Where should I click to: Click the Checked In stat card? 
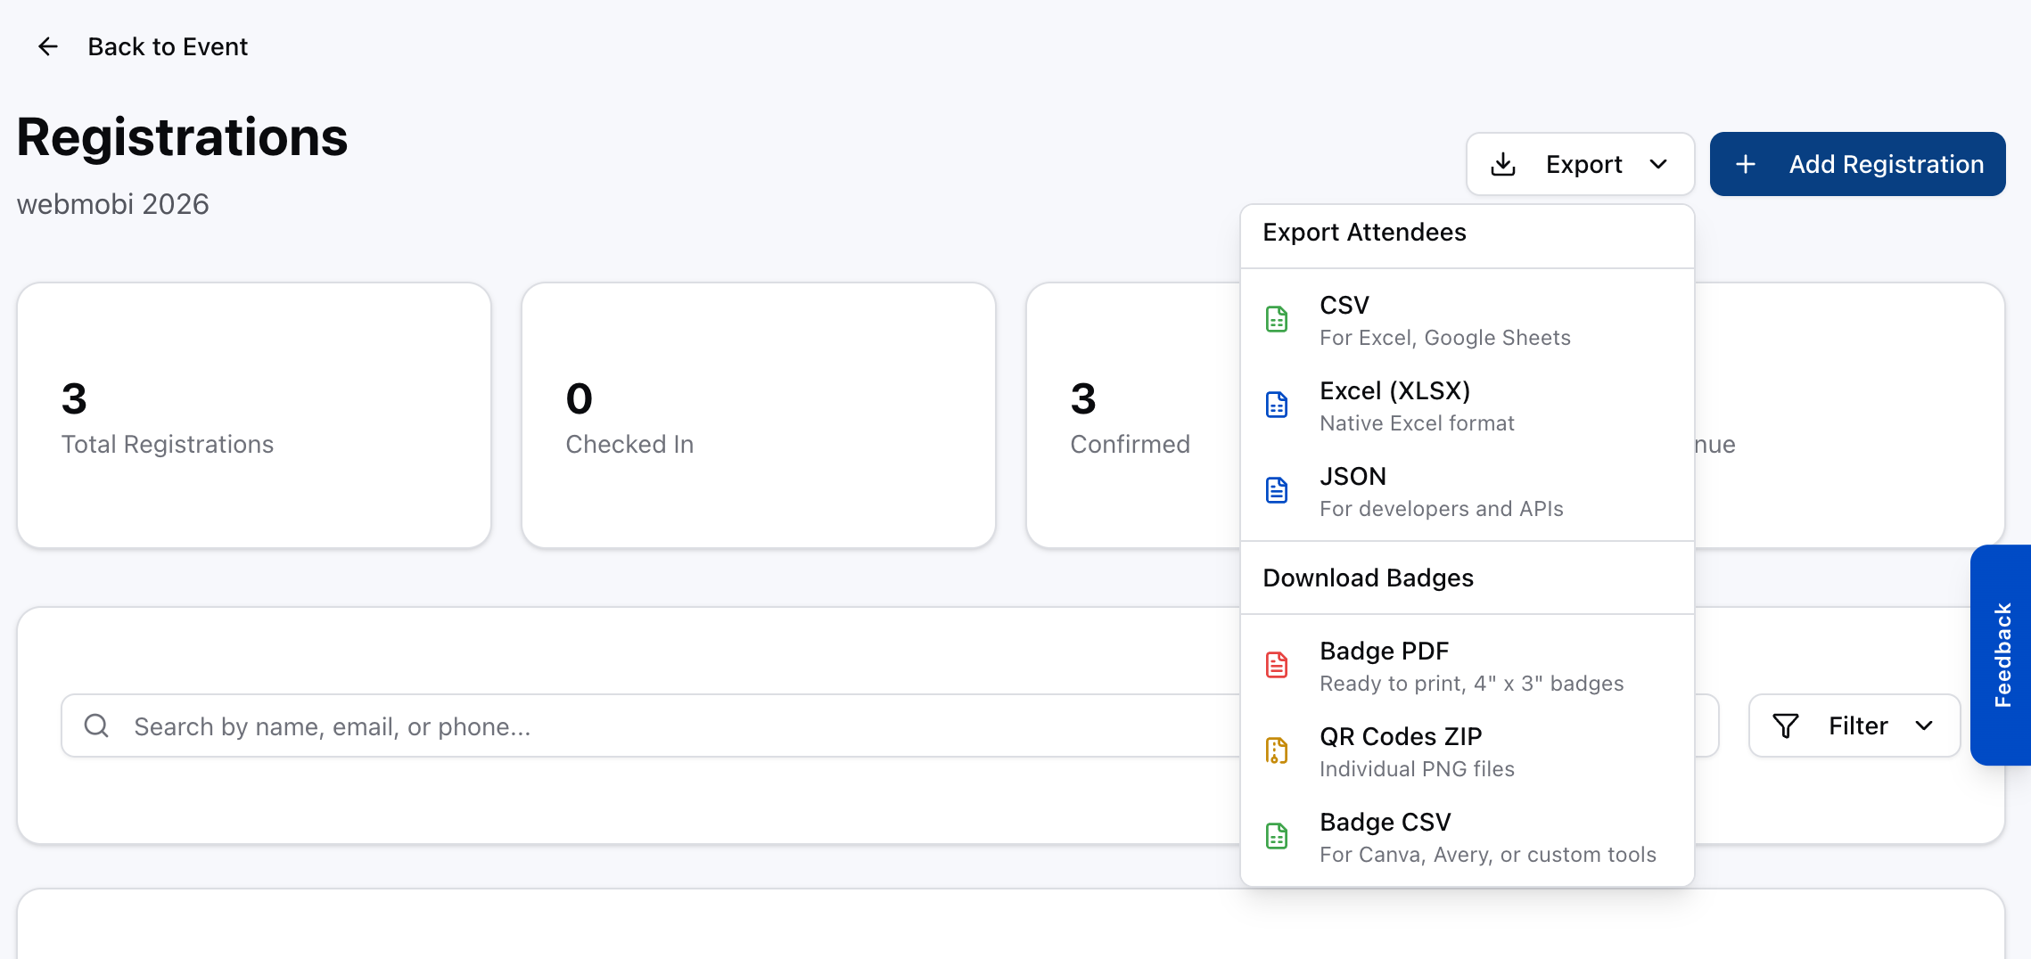(759, 415)
